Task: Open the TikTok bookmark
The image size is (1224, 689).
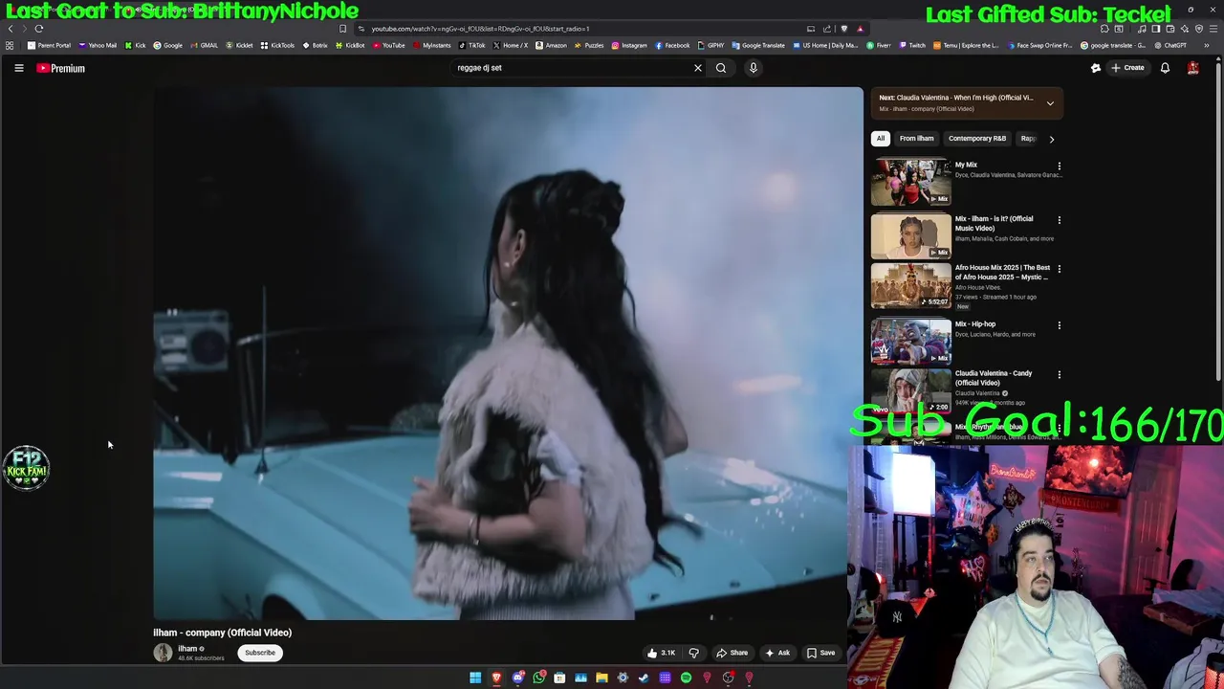Action: pos(471,46)
